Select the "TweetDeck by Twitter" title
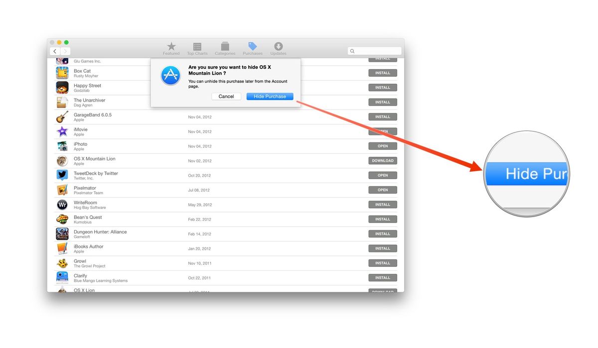The width and height of the screenshot is (598, 348). (96, 173)
